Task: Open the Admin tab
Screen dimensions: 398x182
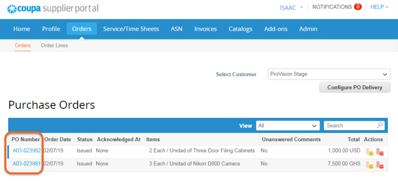Action: (x=308, y=29)
